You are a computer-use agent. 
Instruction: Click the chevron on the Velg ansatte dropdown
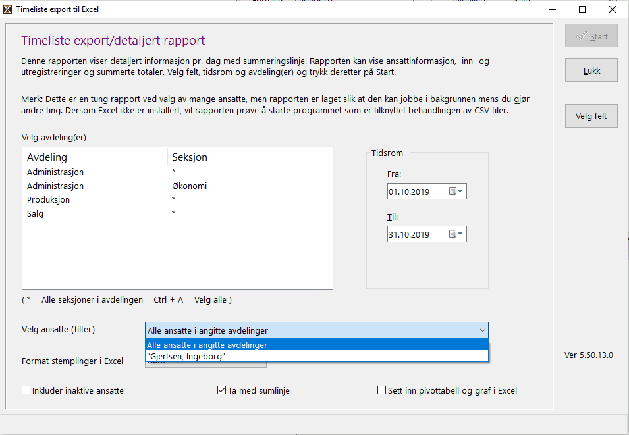pyautogui.click(x=483, y=330)
